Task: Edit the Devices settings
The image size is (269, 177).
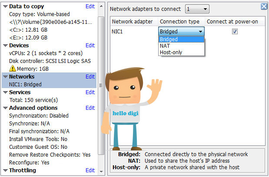Action: [x=90, y=46]
